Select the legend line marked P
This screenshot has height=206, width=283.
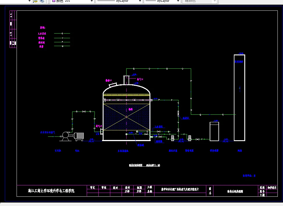pyautogui.click(x=62, y=42)
